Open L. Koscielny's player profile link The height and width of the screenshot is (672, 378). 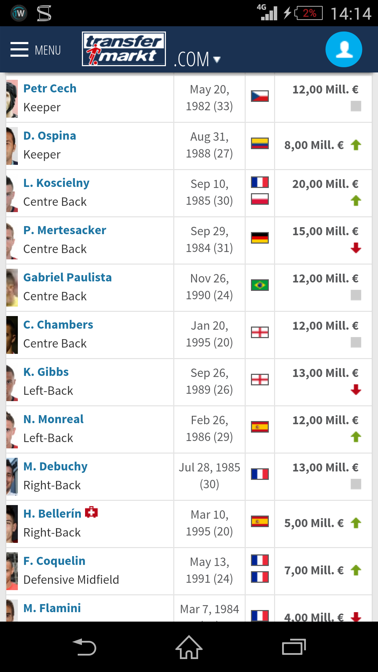click(56, 183)
